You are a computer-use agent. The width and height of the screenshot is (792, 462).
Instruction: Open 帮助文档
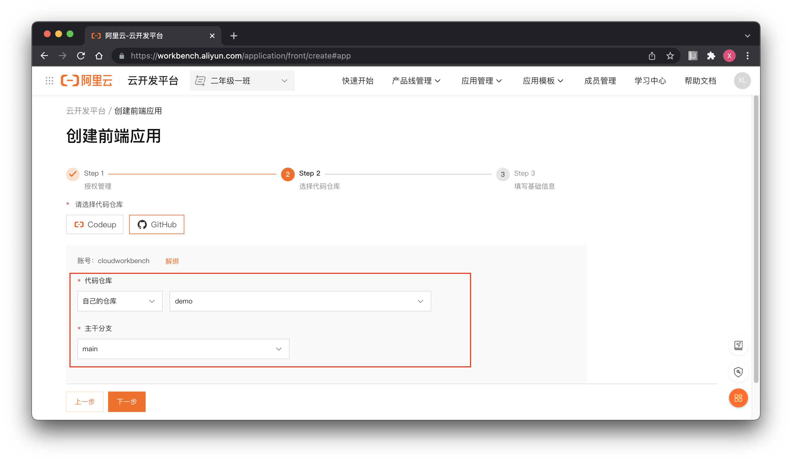click(x=700, y=81)
